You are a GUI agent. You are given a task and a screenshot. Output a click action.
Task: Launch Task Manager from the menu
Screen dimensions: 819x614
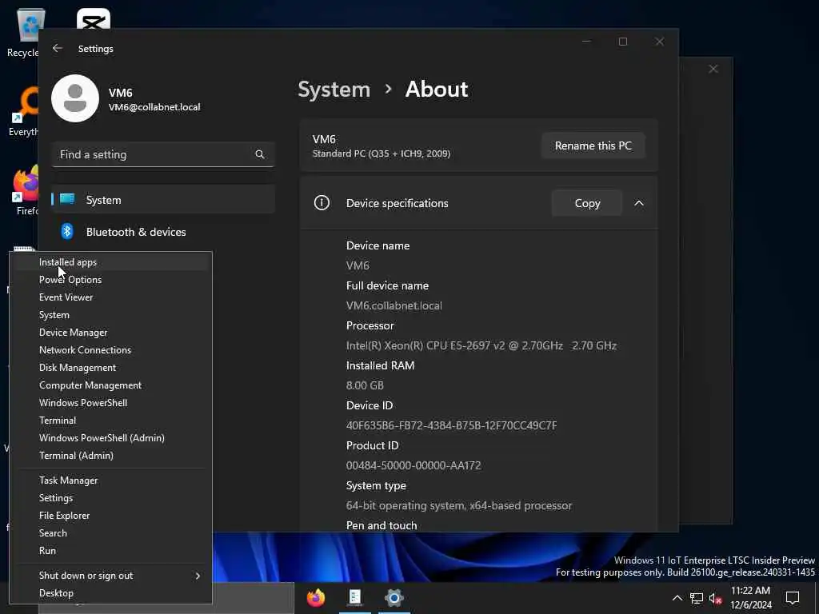coord(110,480)
